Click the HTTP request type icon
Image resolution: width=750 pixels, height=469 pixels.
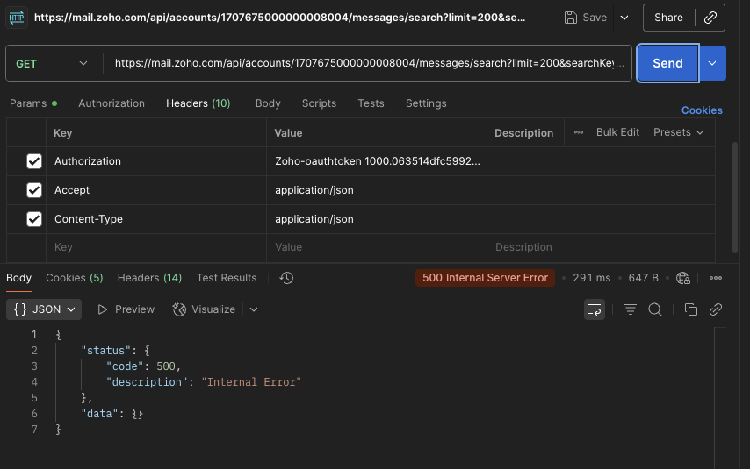(x=17, y=18)
